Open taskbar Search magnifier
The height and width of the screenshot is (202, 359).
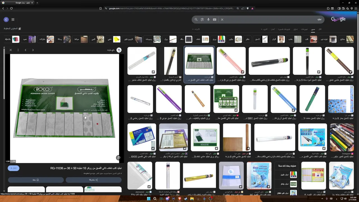pyautogui.click(x=155, y=199)
